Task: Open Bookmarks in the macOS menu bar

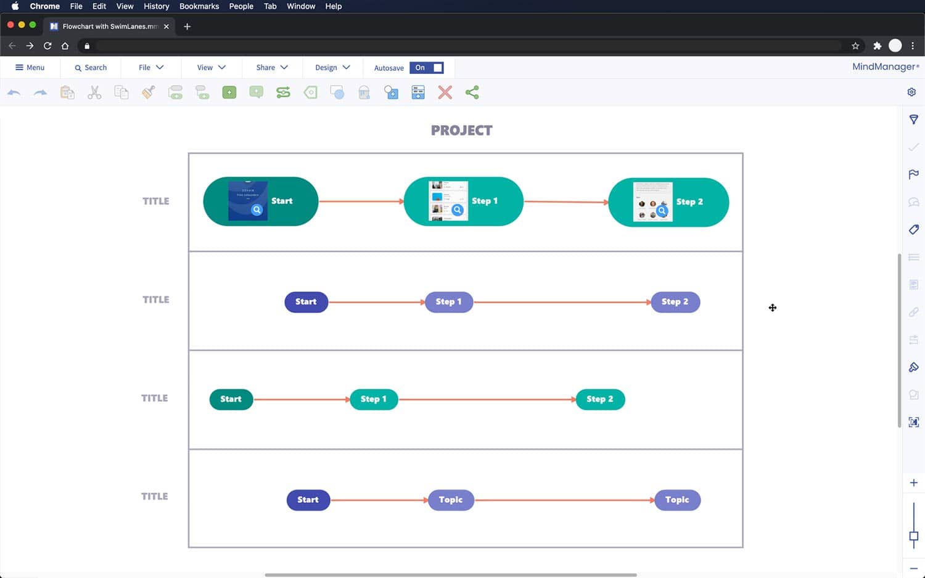Action: (199, 6)
